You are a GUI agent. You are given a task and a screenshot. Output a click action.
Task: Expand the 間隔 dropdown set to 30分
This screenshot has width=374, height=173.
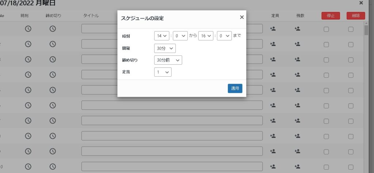pyautogui.click(x=165, y=48)
